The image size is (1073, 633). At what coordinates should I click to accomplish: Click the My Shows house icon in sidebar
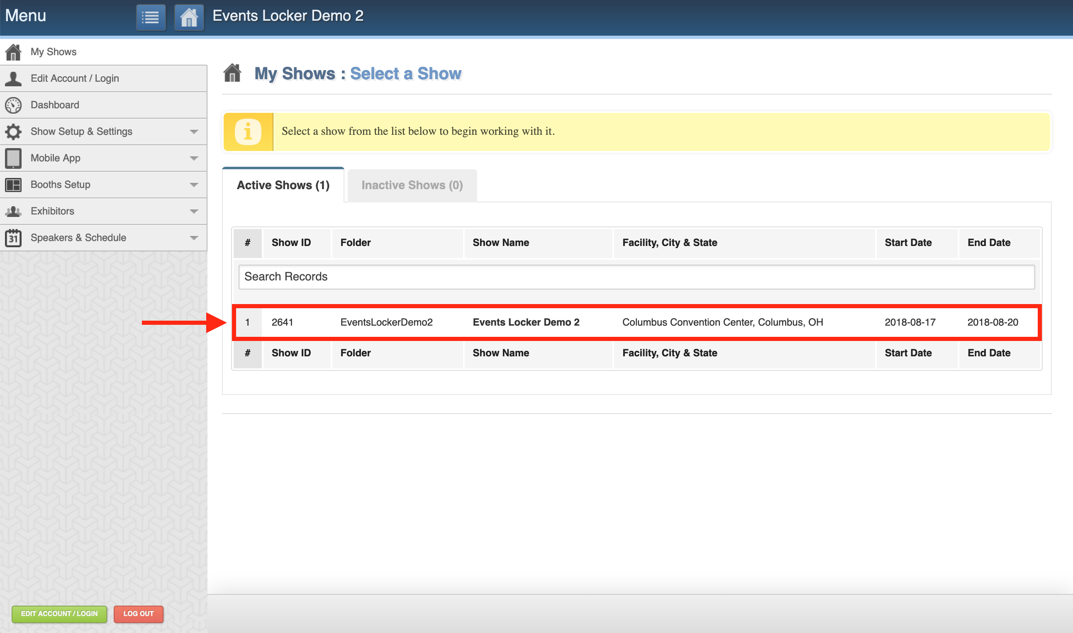pos(13,52)
